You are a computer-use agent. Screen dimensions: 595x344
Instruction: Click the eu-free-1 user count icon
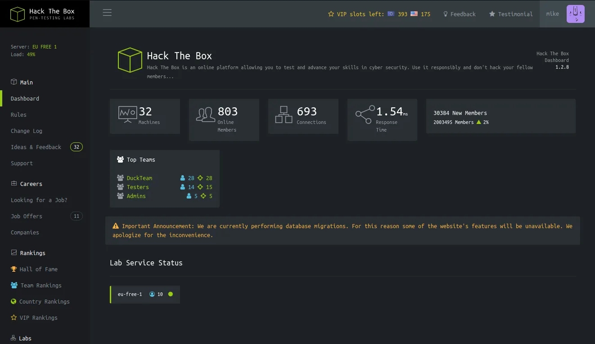click(152, 294)
